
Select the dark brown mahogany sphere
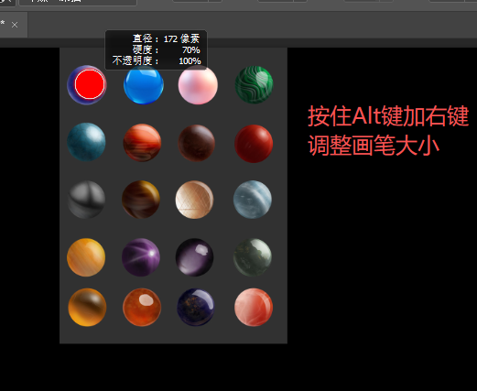[x=197, y=143]
